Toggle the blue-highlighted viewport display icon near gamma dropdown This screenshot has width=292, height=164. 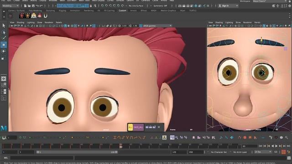(141, 26)
